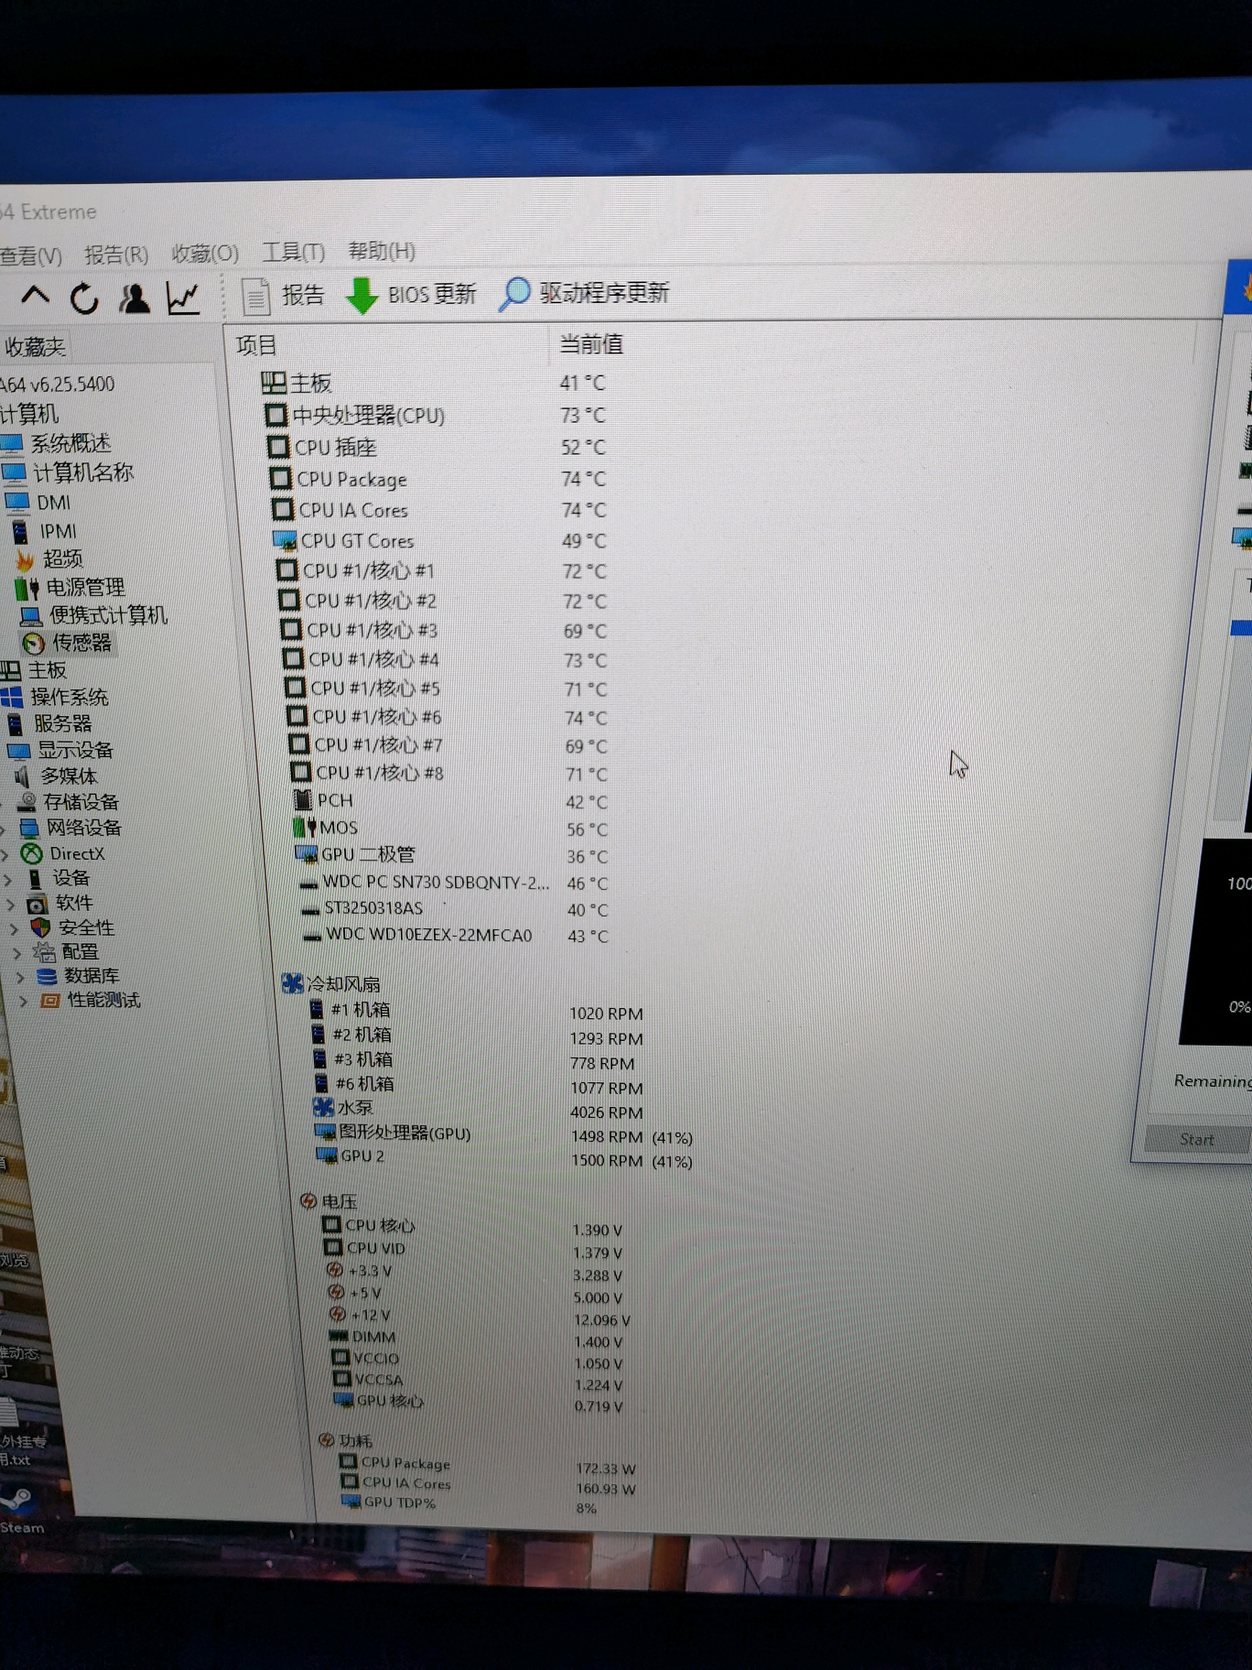
Task: Click the DirectX Xbox-style icon
Action: tap(32, 854)
